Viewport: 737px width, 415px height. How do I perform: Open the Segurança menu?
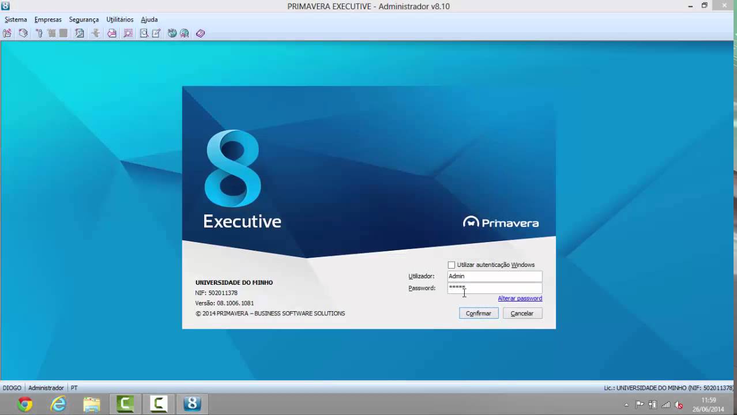(x=84, y=20)
